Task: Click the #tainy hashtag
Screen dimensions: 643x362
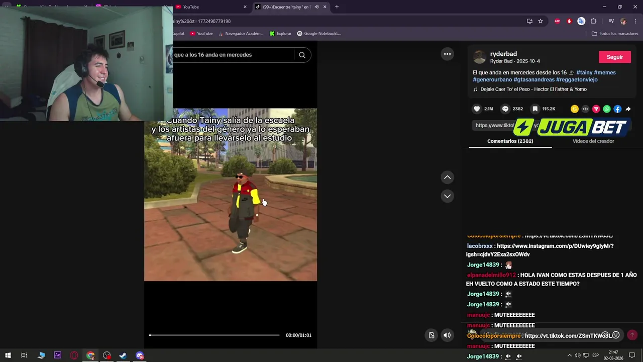Action: (x=584, y=72)
